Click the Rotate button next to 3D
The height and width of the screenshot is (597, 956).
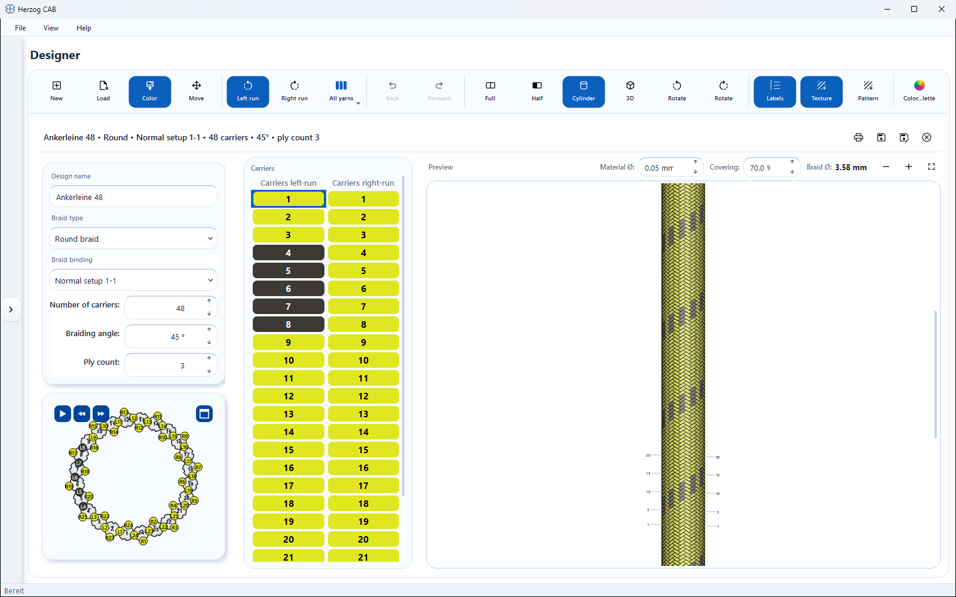click(x=677, y=91)
